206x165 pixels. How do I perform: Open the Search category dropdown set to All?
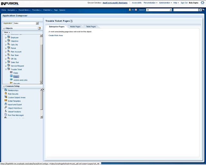171,10
